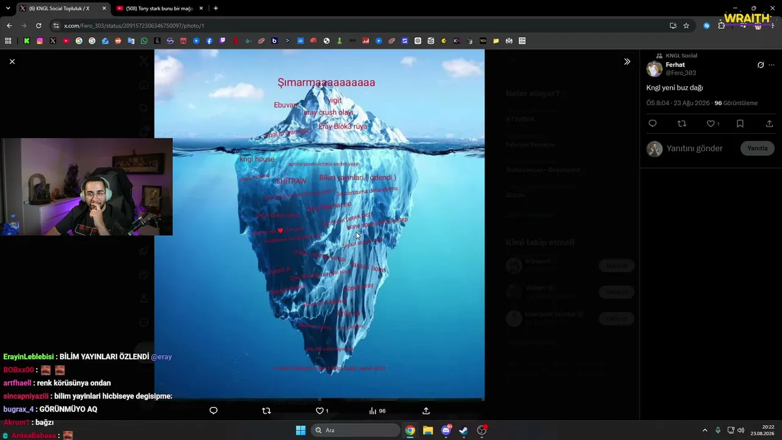Open Steam from the taskbar

(x=464, y=430)
